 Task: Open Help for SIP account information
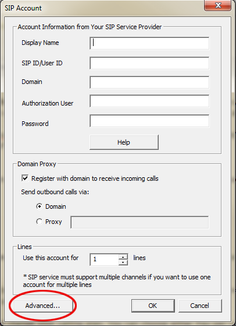[x=124, y=142]
